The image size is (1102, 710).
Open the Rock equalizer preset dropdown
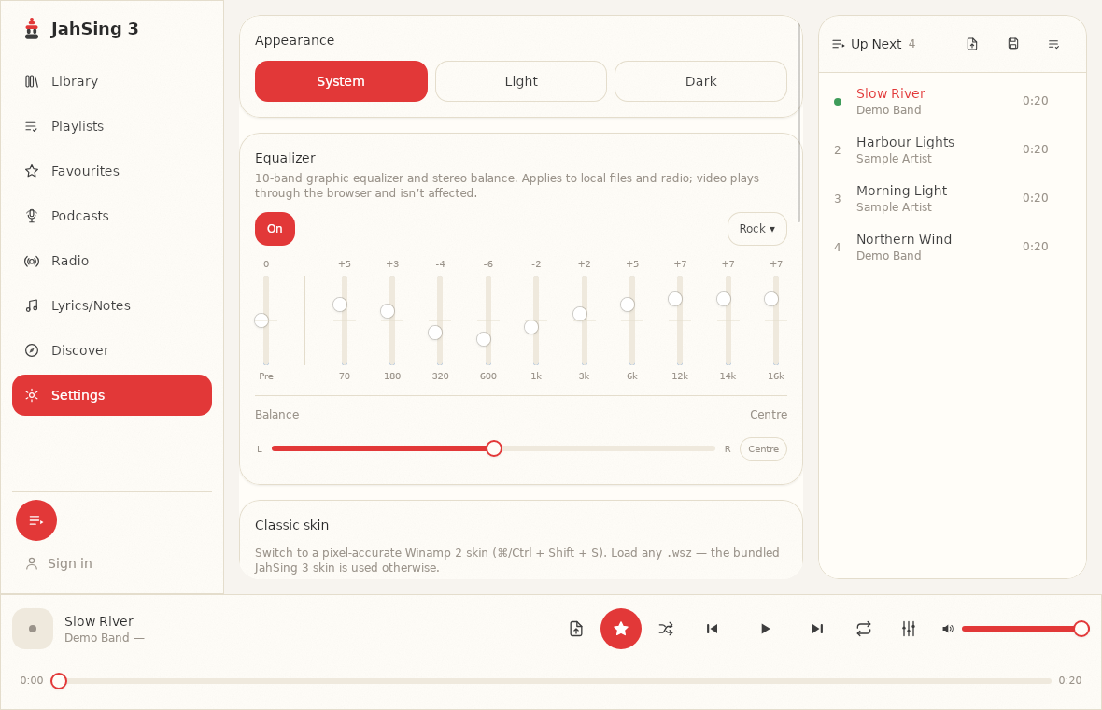point(756,229)
